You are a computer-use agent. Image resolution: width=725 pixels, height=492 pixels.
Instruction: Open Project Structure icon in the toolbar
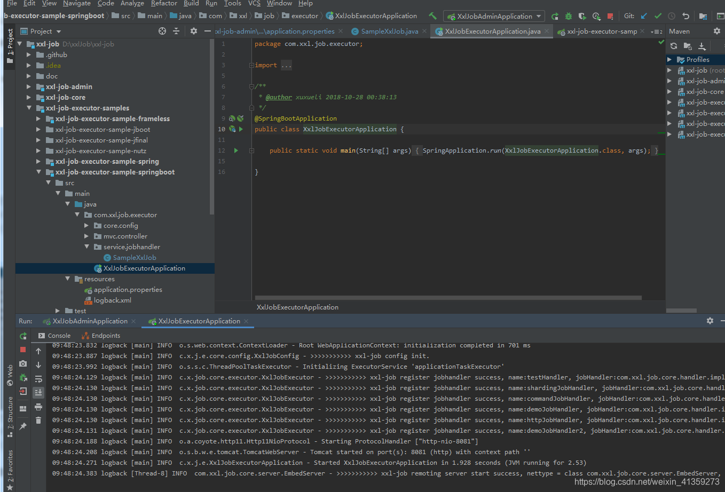[703, 16]
